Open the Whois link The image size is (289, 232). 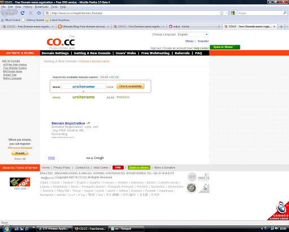pyautogui.click(x=189, y=41)
